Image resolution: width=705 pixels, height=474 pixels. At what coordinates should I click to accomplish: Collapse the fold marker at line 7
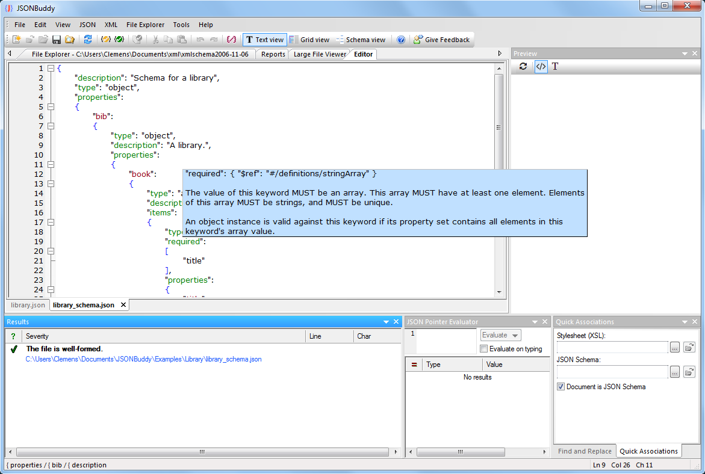tap(51, 126)
